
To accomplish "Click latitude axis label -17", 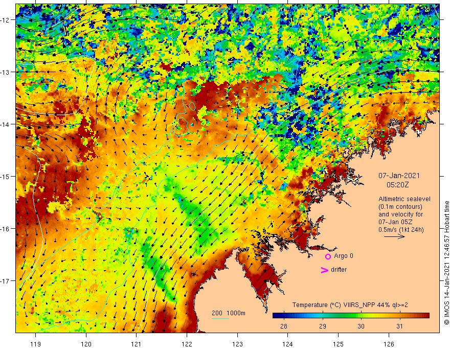I will pos(6,281).
